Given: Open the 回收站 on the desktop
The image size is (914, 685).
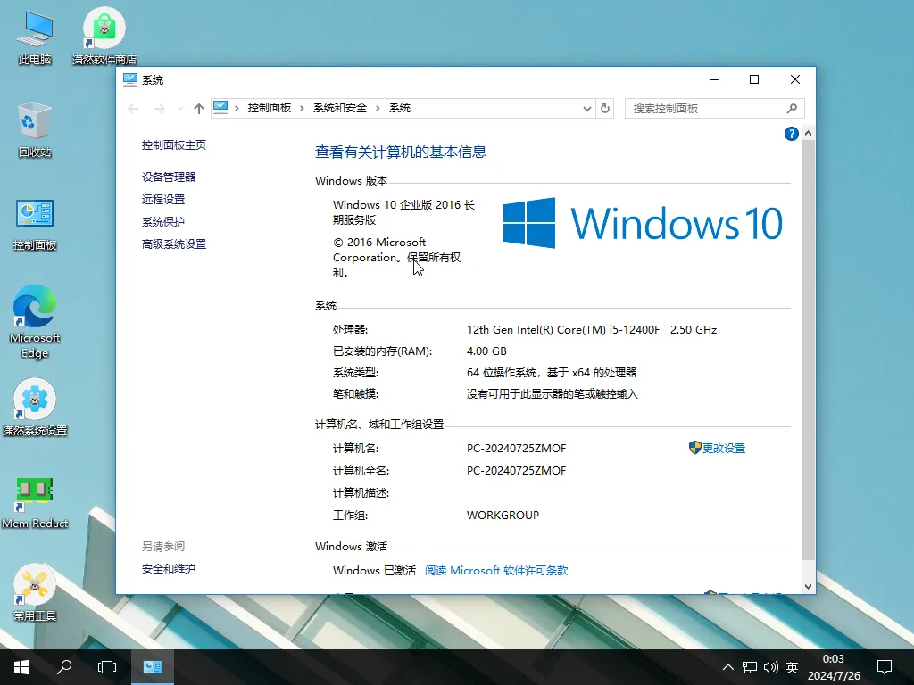Looking at the screenshot, I should 36,120.
